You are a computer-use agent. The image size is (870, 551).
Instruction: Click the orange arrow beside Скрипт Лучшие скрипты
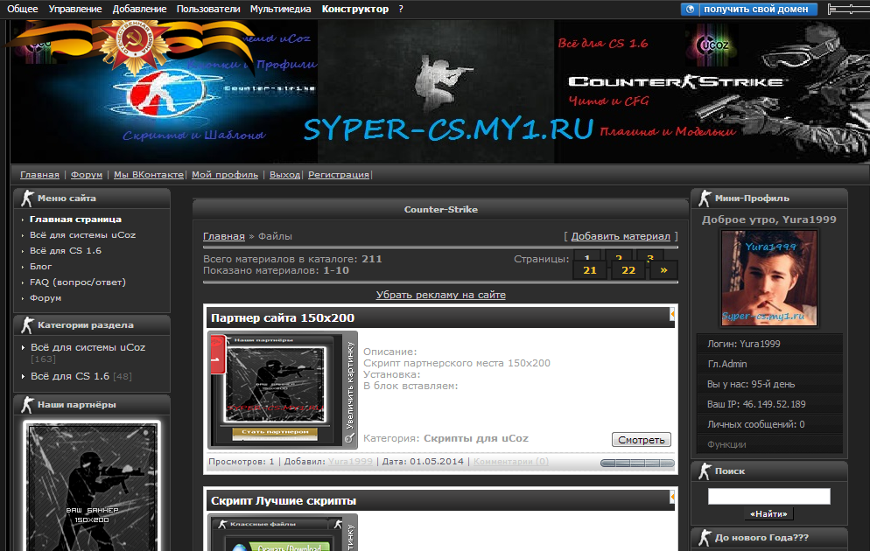pyautogui.click(x=672, y=498)
